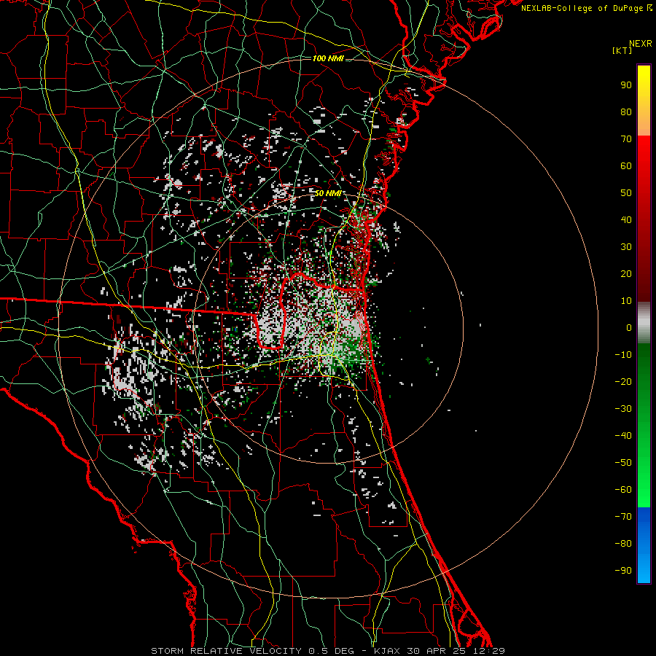Click the 50 NMI range ring label
The image size is (656, 656).
[x=327, y=193]
